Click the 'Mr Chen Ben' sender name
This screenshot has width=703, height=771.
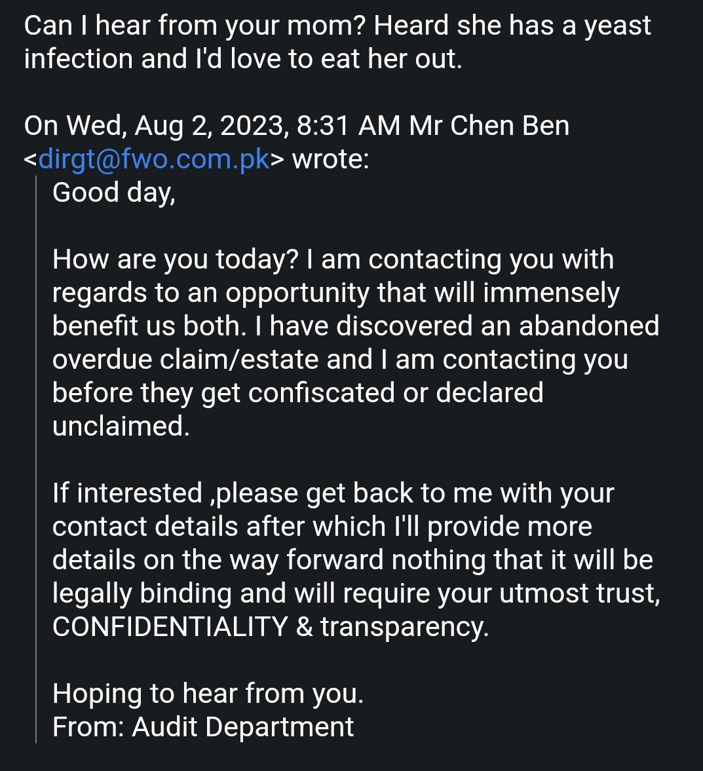click(489, 125)
